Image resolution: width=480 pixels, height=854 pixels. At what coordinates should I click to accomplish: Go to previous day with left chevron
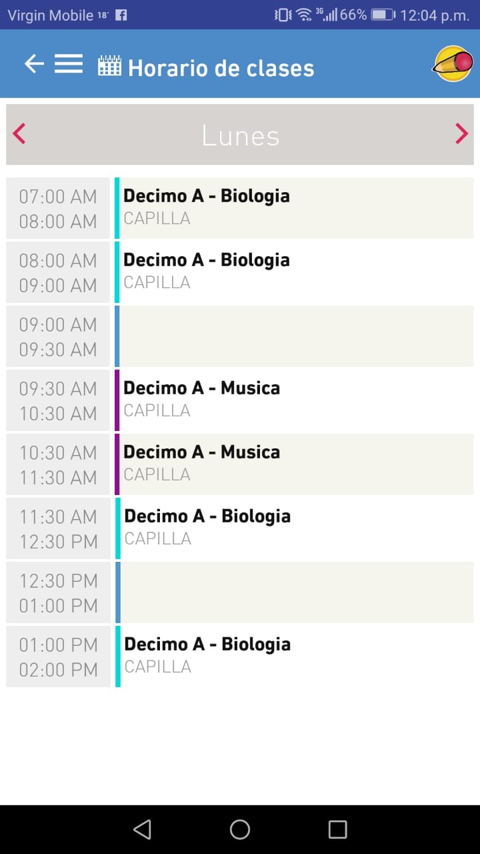(19, 134)
